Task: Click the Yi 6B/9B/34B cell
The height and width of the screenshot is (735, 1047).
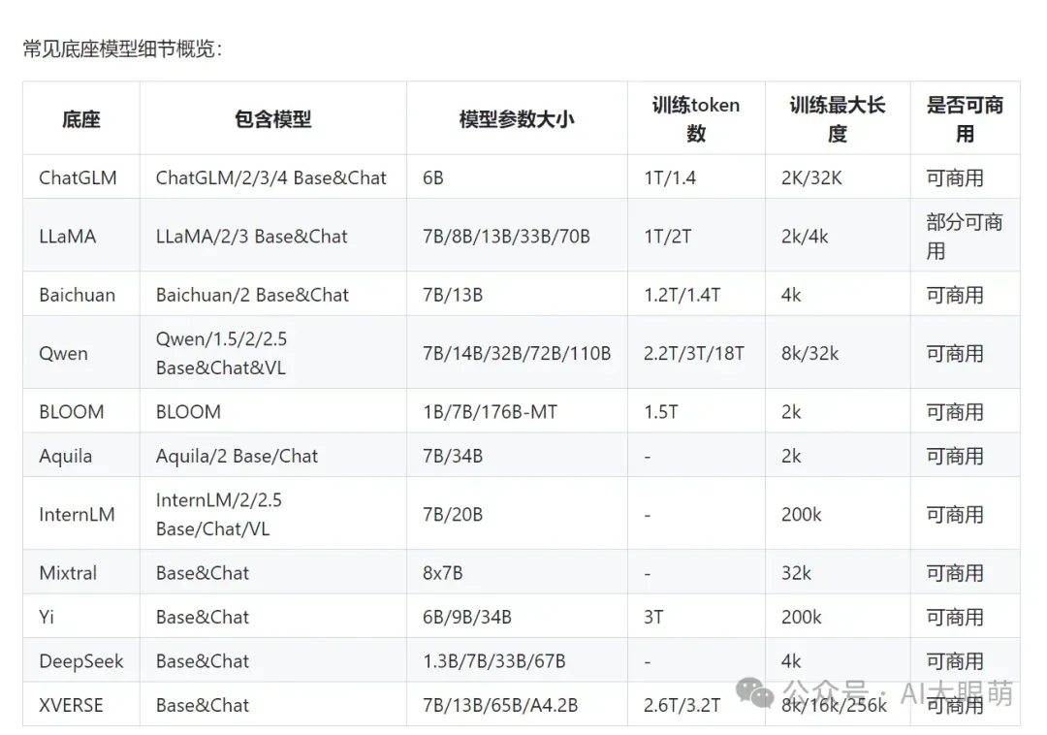Action: tap(517, 616)
